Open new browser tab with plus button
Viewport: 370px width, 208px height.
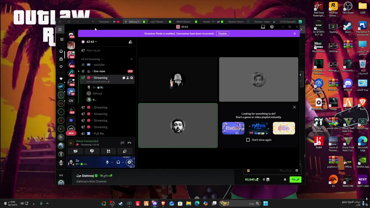tap(93, 22)
